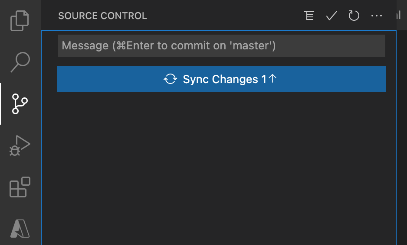The width and height of the screenshot is (407, 245).
Task: Click the 'Sync Changes' text label
Action: click(x=220, y=79)
